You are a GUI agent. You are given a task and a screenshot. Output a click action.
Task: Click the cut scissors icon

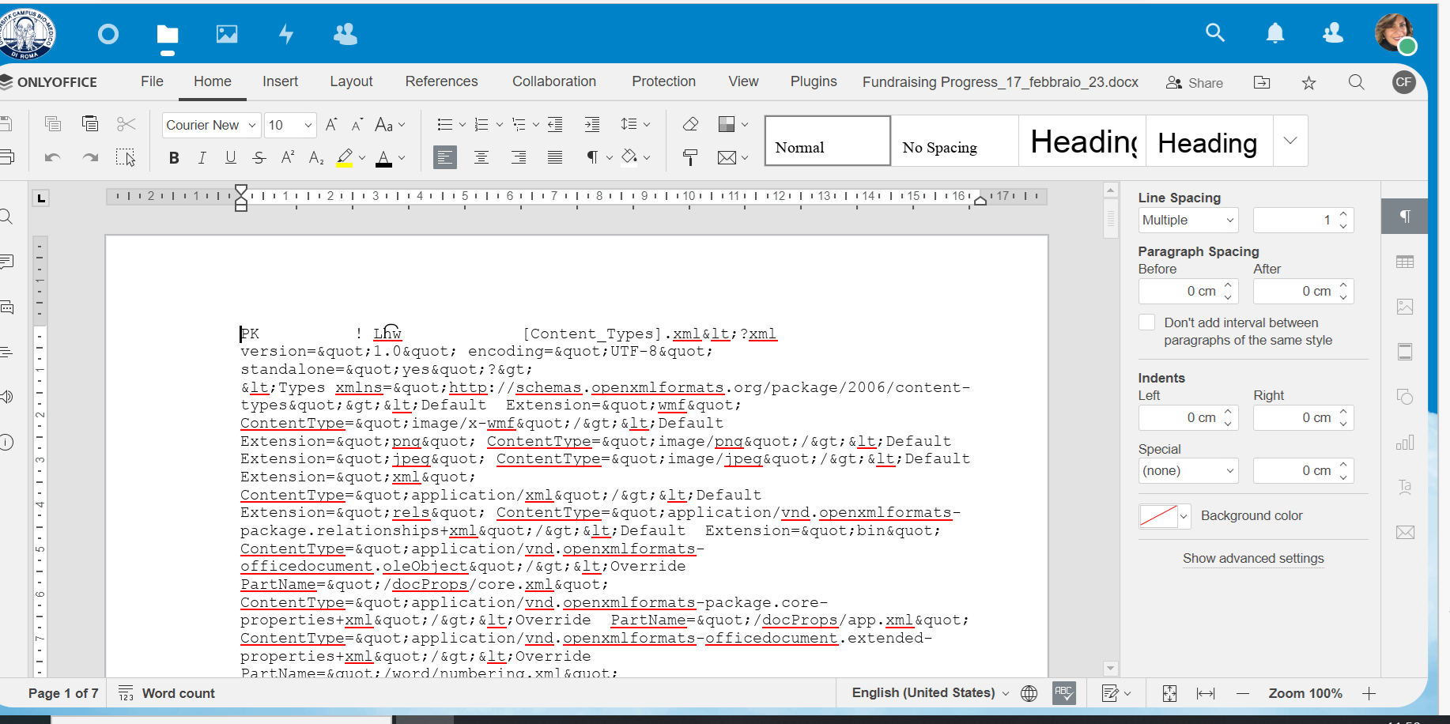pyautogui.click(x=126, y=123)
